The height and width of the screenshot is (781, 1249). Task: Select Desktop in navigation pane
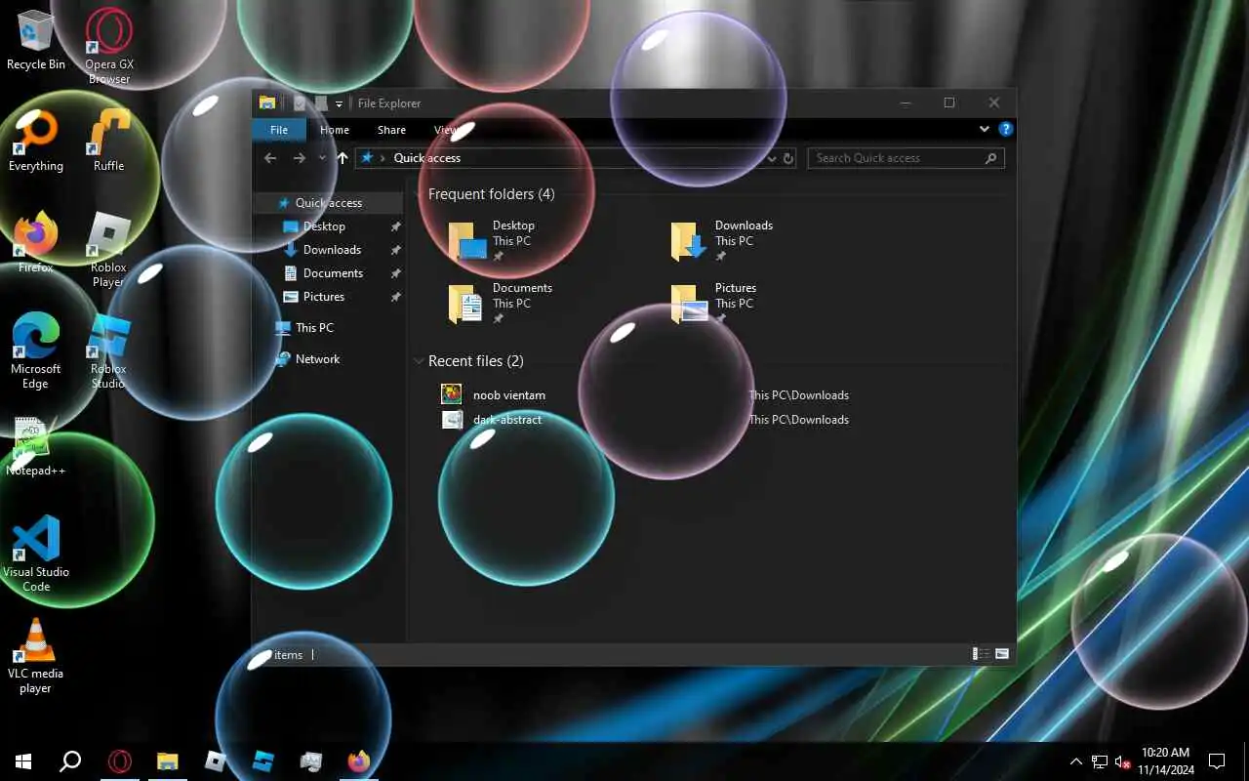click(x=324, y=226)
